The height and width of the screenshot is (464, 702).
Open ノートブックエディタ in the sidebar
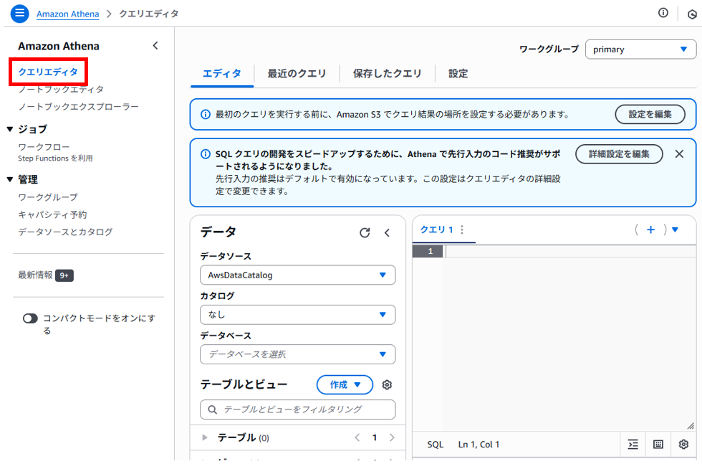click(61, 89)
